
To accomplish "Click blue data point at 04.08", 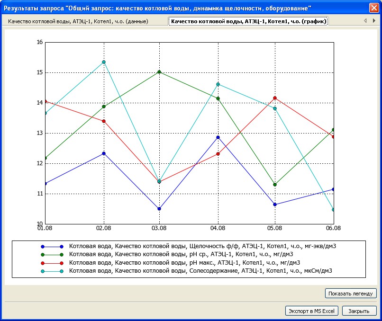I will (x=218, y=137).
